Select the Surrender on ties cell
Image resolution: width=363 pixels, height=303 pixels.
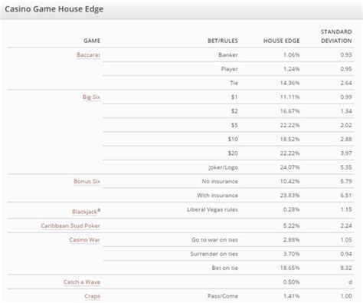pyautogui.click(x=214, y=254)
